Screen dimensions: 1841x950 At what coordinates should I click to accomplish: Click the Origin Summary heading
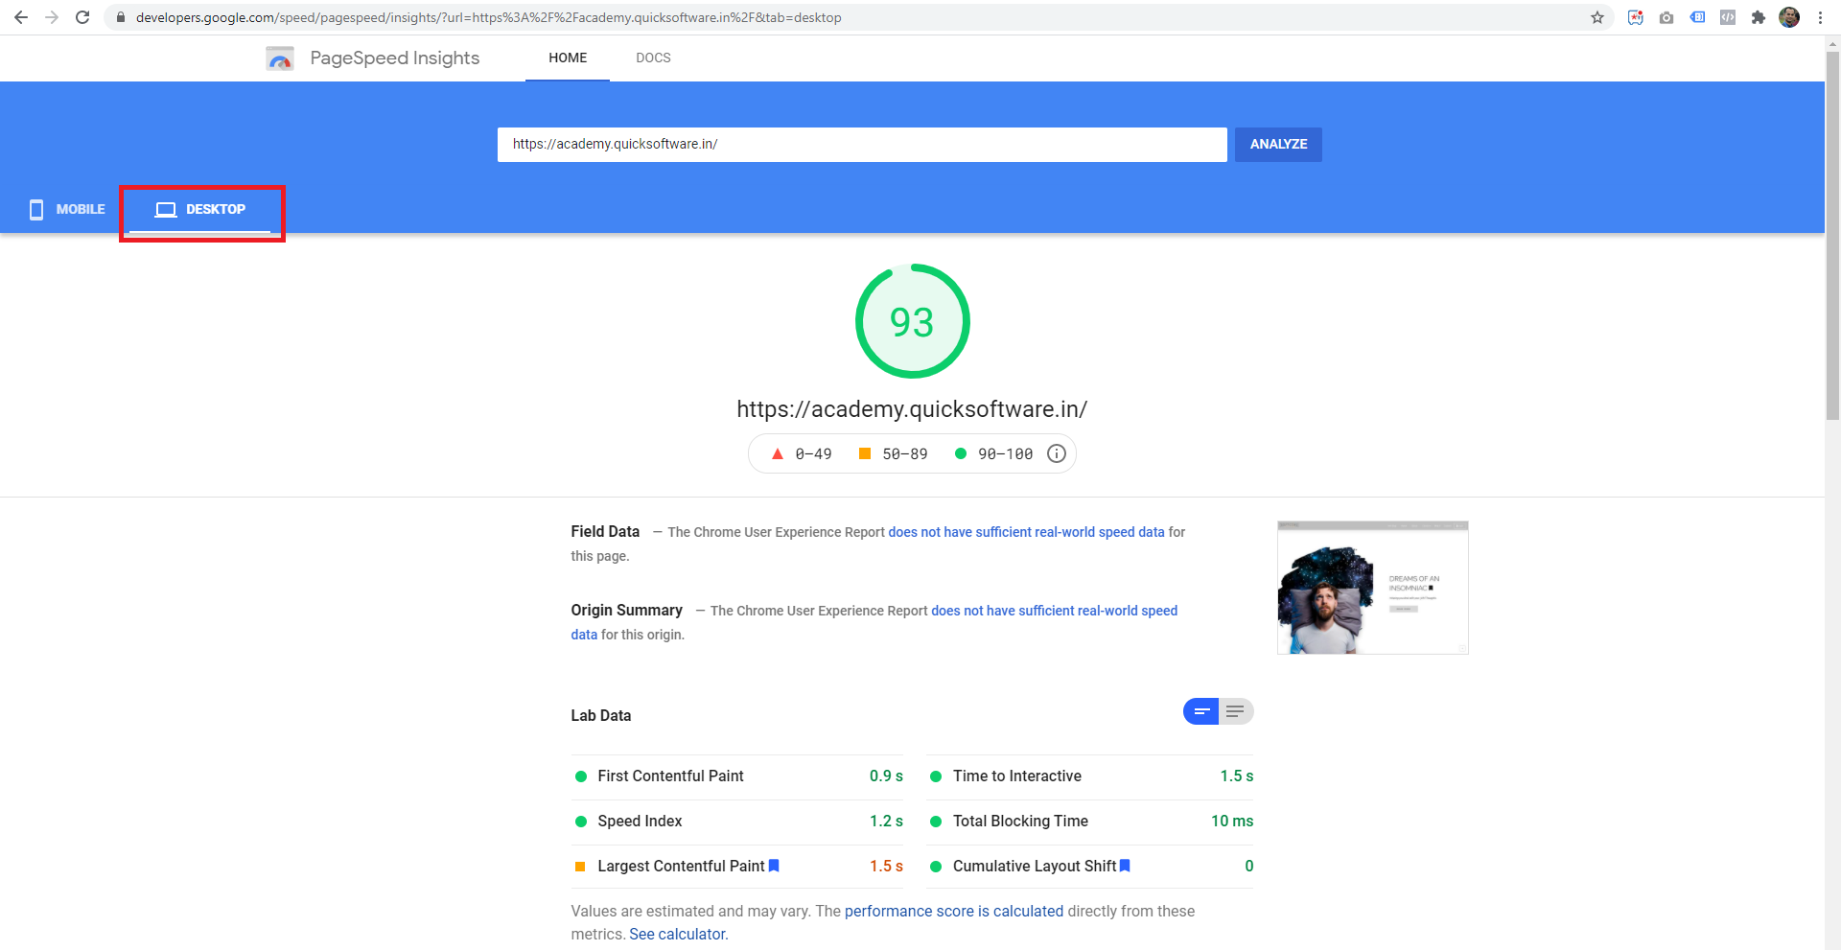627,610
